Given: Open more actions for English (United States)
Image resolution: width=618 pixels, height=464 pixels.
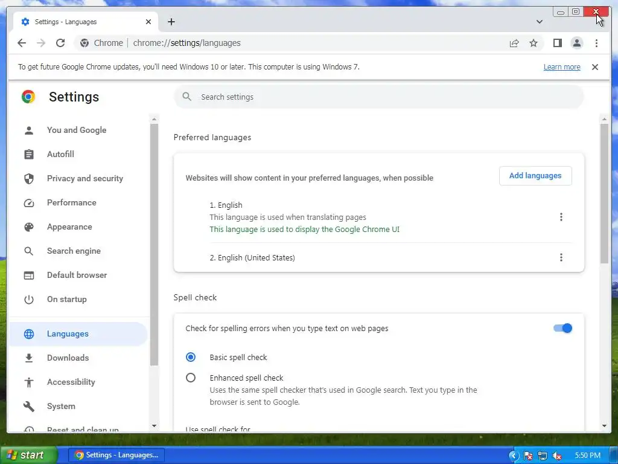Looking at the screenshot, I should (x=561, y=257).
